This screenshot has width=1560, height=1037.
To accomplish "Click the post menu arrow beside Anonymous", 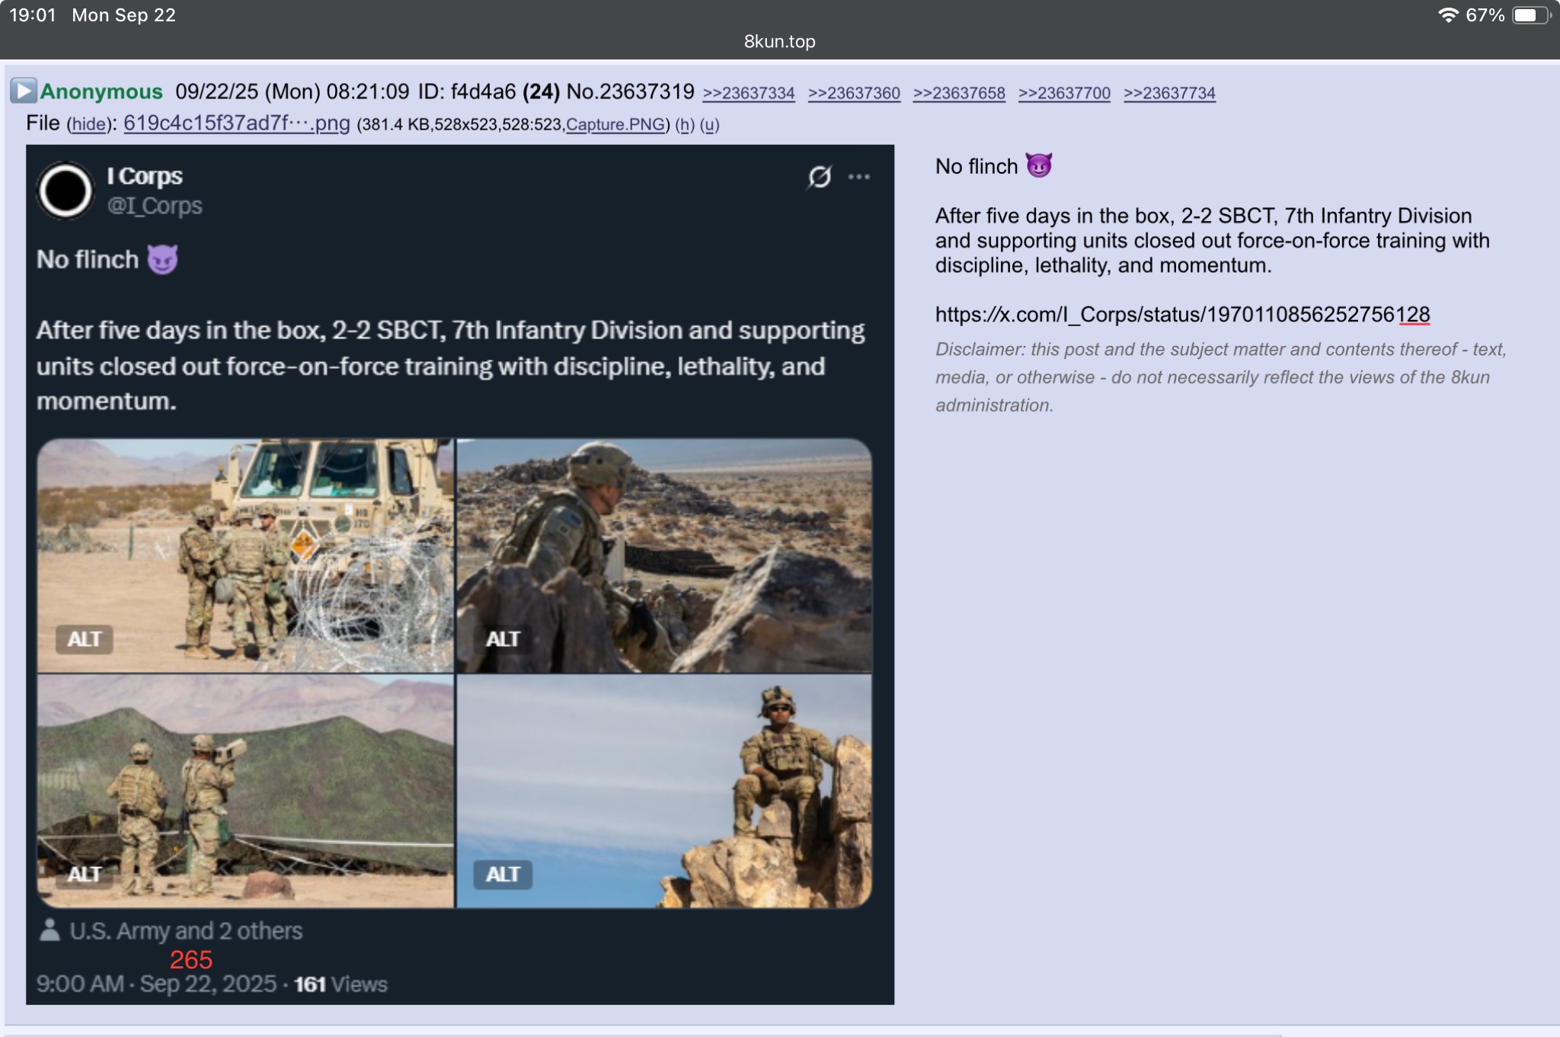I will pyautogui.click(x=23, y=91).
